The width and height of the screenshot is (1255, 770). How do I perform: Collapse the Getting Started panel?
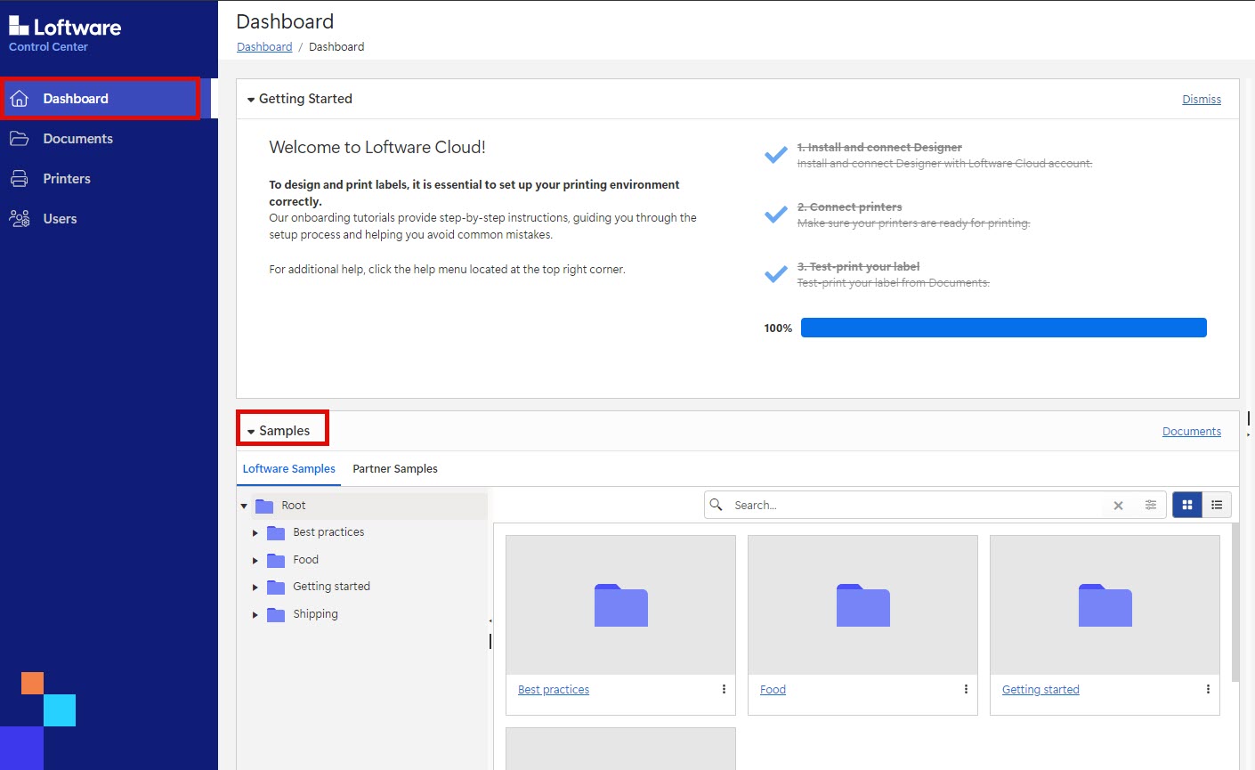tap(251, 100)
